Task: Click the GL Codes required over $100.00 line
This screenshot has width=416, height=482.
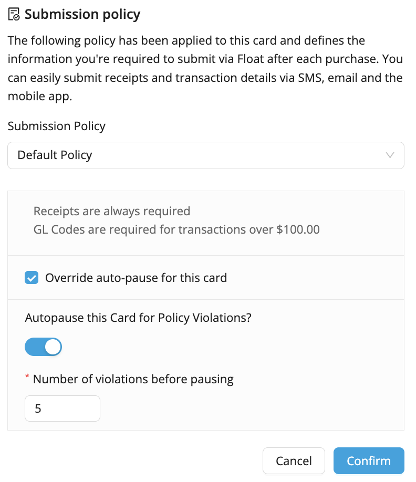Action: pos(176,229)
